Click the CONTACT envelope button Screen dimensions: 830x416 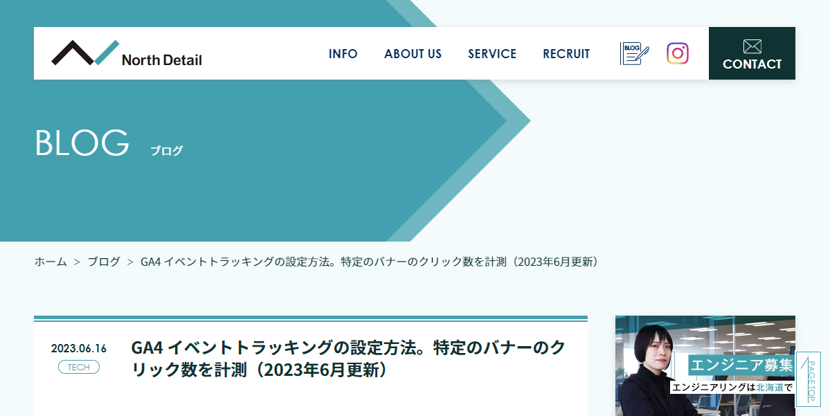752,53
